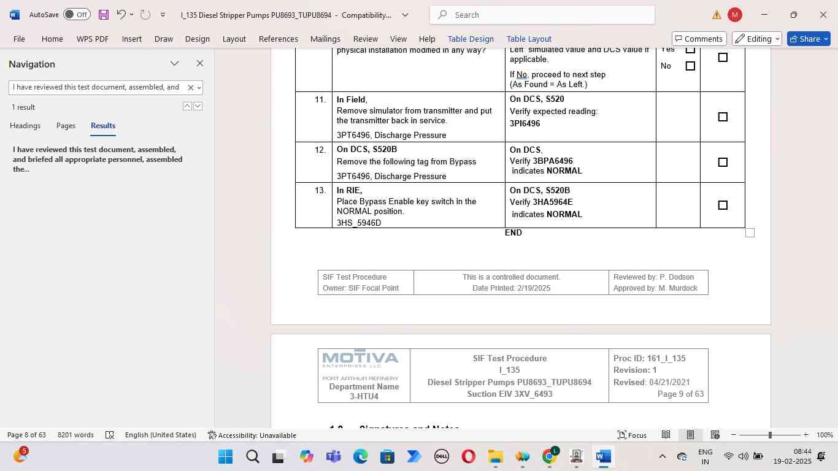Click the table resize handle below END
838x471 pixels.
click(x=750, y=232)
